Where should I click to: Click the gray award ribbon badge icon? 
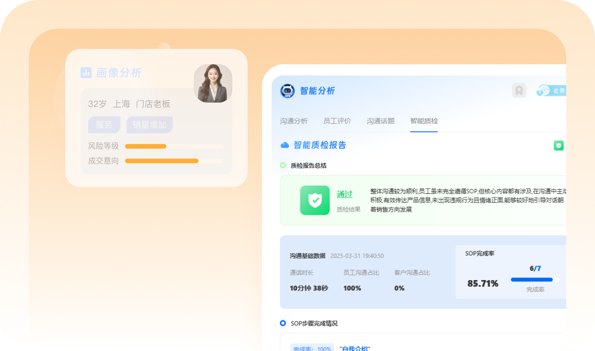click(519, 90)
